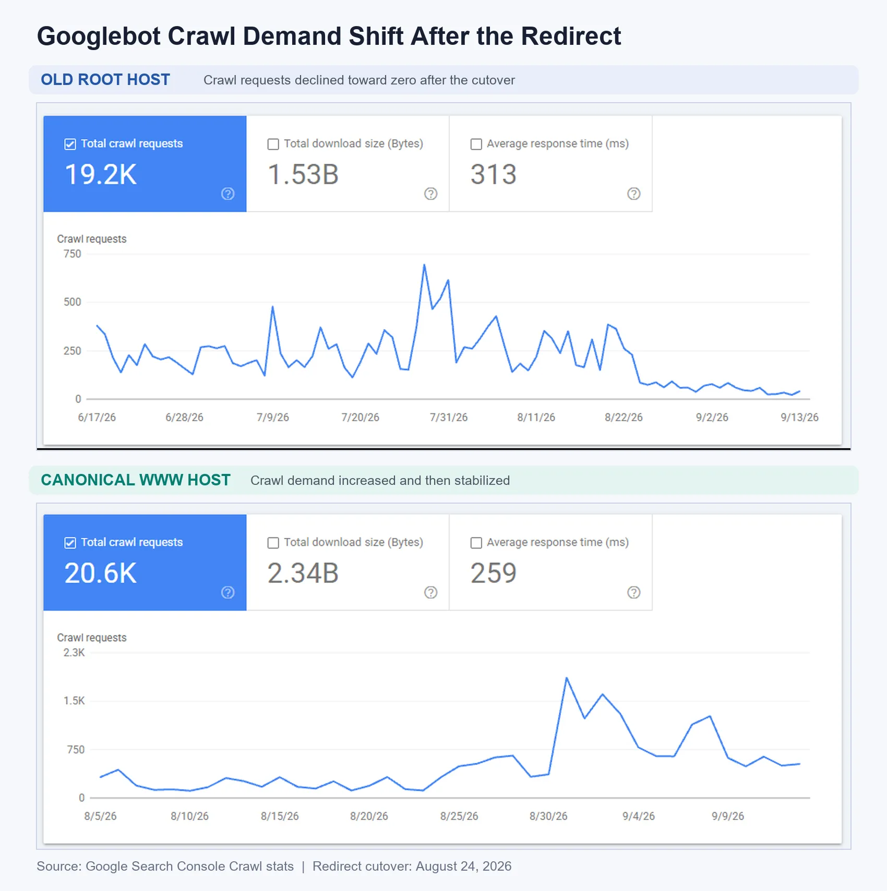This screenshot has height=891, width=887.
Task: Click the 9/13/26 date axis label
Action: tap(800, 417)
